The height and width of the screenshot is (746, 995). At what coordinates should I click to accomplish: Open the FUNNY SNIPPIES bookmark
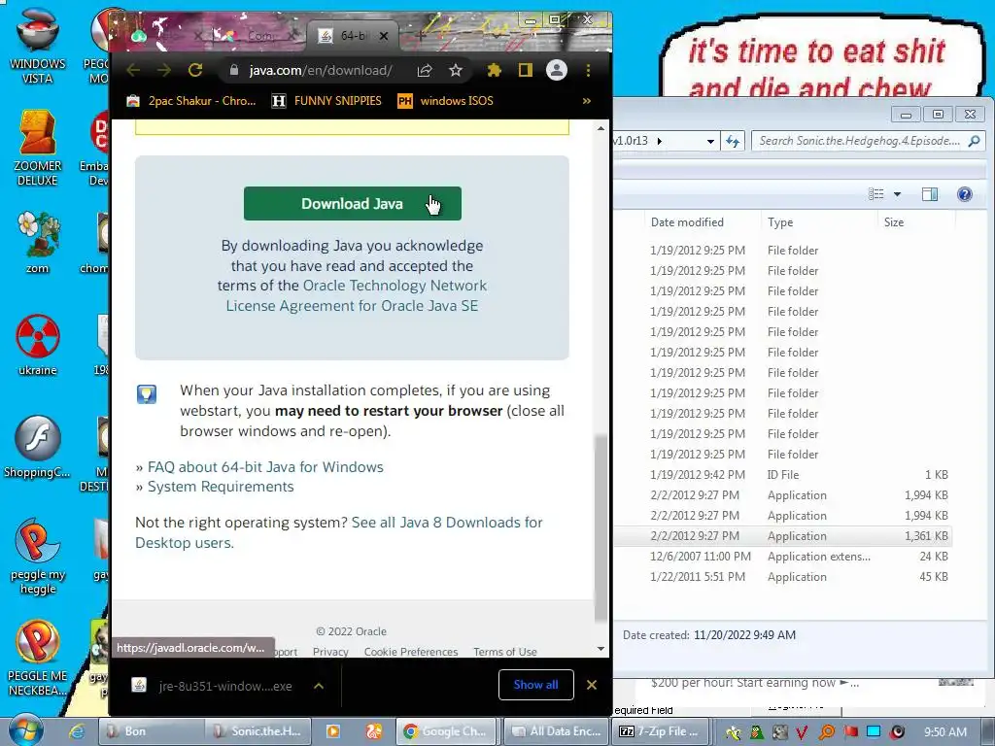point(326,101)
